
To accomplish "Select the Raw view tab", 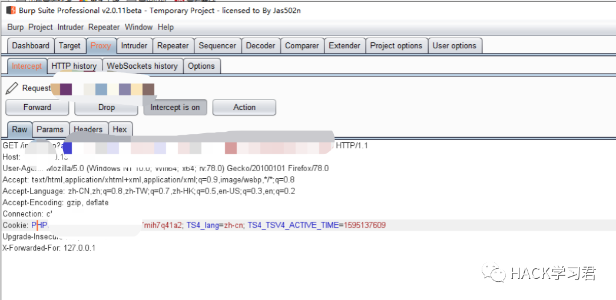I will (x=19, y=129).
